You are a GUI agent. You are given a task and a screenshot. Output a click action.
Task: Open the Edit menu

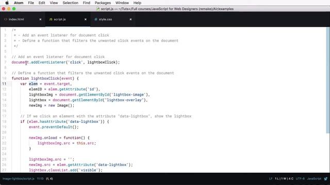click(42, 3)
